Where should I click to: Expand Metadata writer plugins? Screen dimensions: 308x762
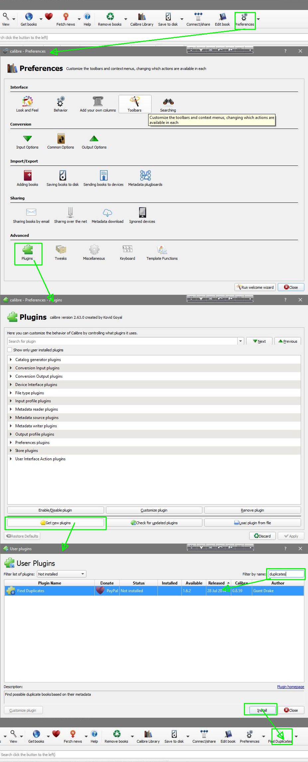[11, 426]
